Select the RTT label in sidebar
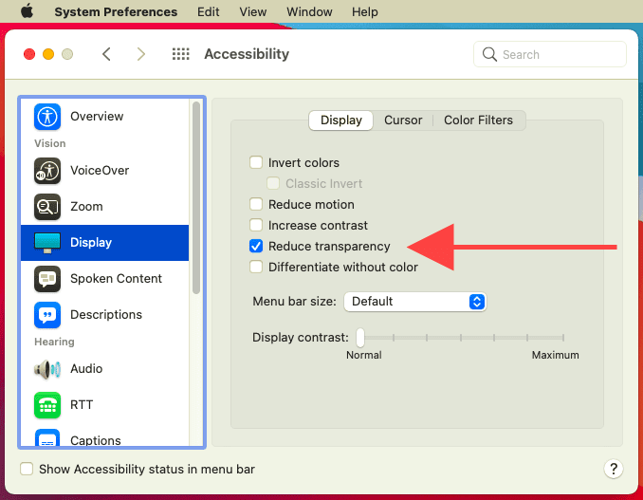 [82, 405]
